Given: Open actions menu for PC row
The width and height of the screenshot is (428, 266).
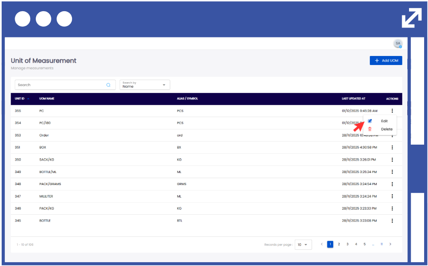Looking at the screenshot, I should (x=392, y=111).
